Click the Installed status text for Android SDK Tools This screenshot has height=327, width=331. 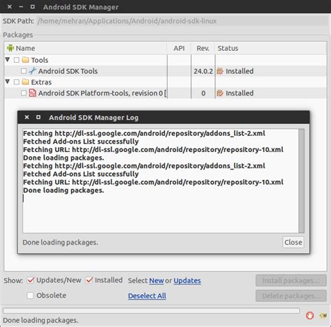point(240,71)
